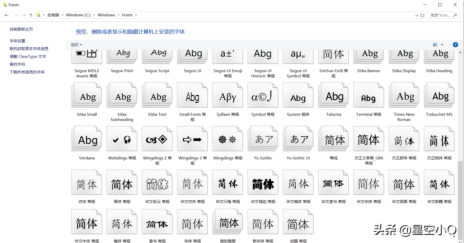
Task: Select the Webdings font icon
Action: 122,138
